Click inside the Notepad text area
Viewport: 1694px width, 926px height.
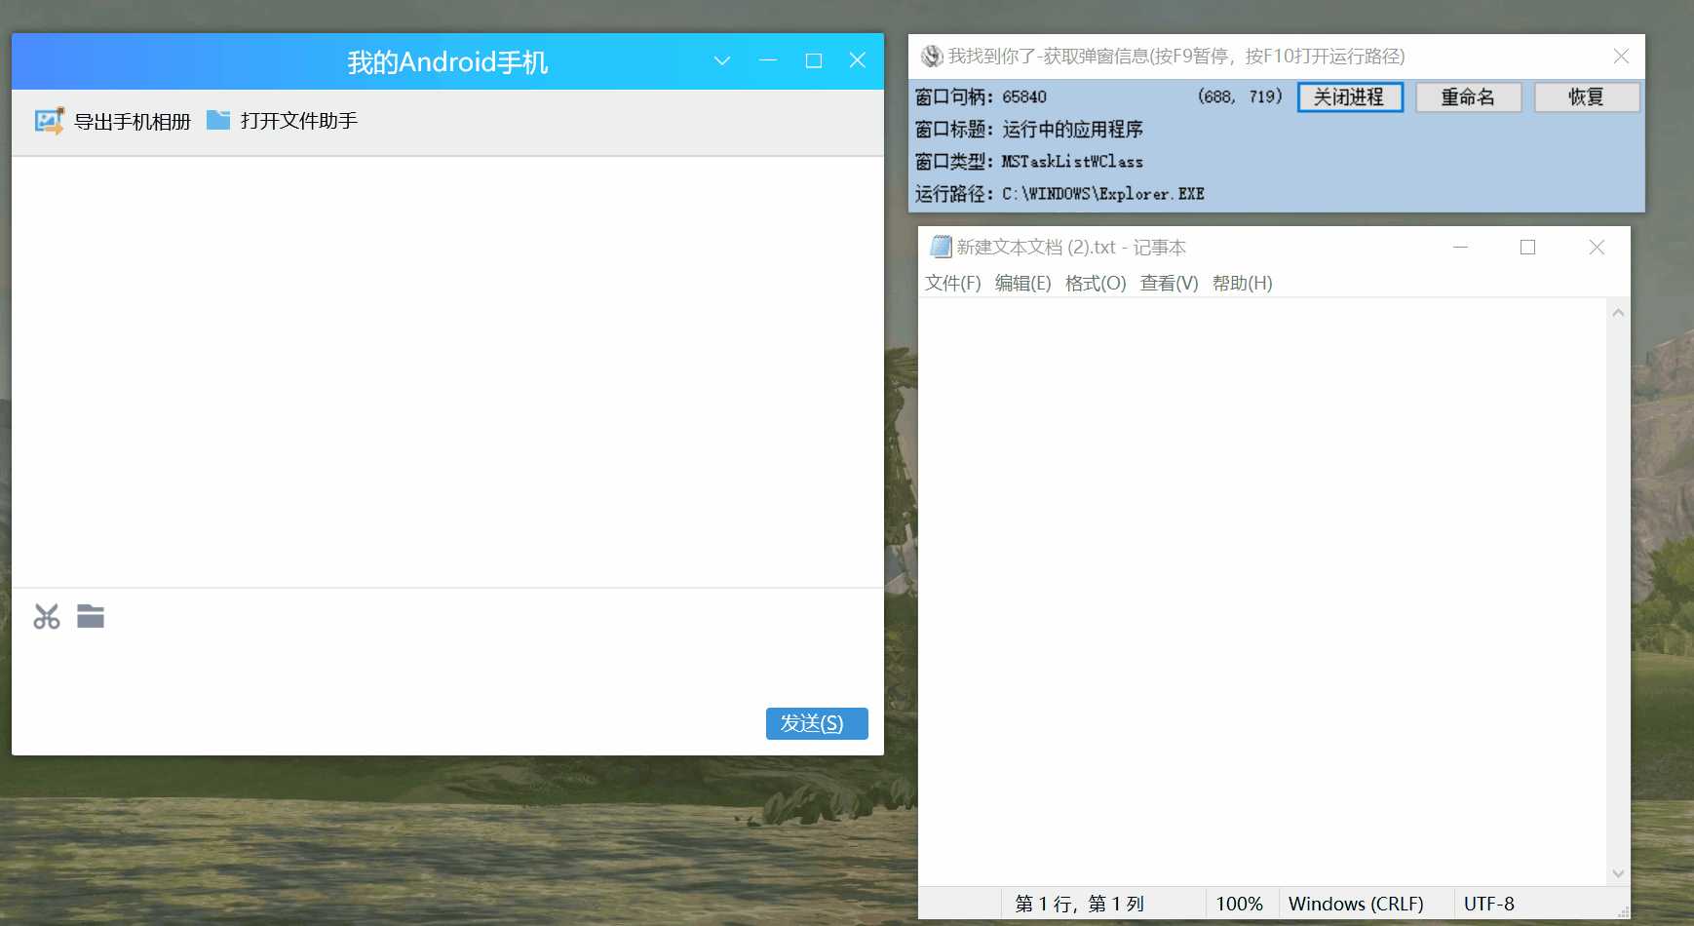(x=1262, y=591)
